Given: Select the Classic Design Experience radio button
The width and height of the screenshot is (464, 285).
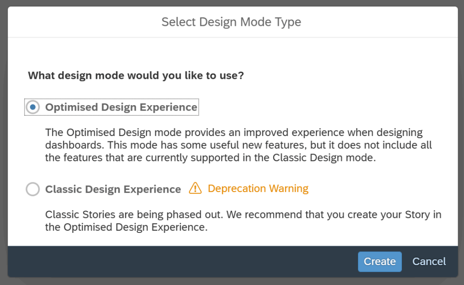Looking at the screenshot, I should click(33, 189).
